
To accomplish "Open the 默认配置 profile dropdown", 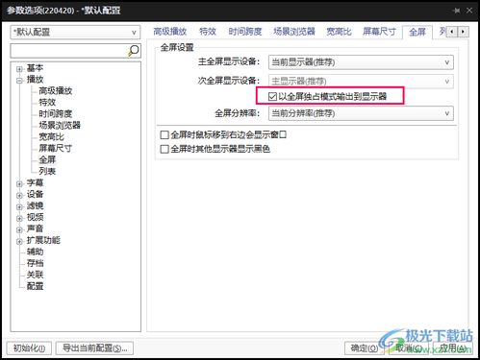I will coord(75,33).
